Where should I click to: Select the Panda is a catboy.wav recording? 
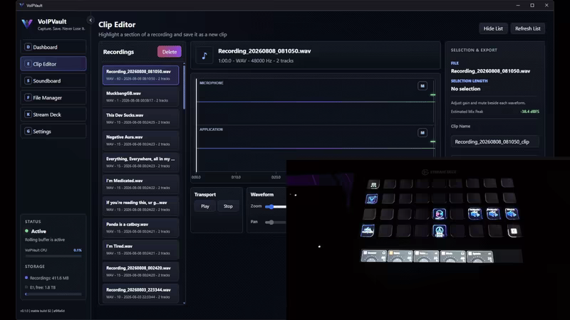[x=140, y=228]
